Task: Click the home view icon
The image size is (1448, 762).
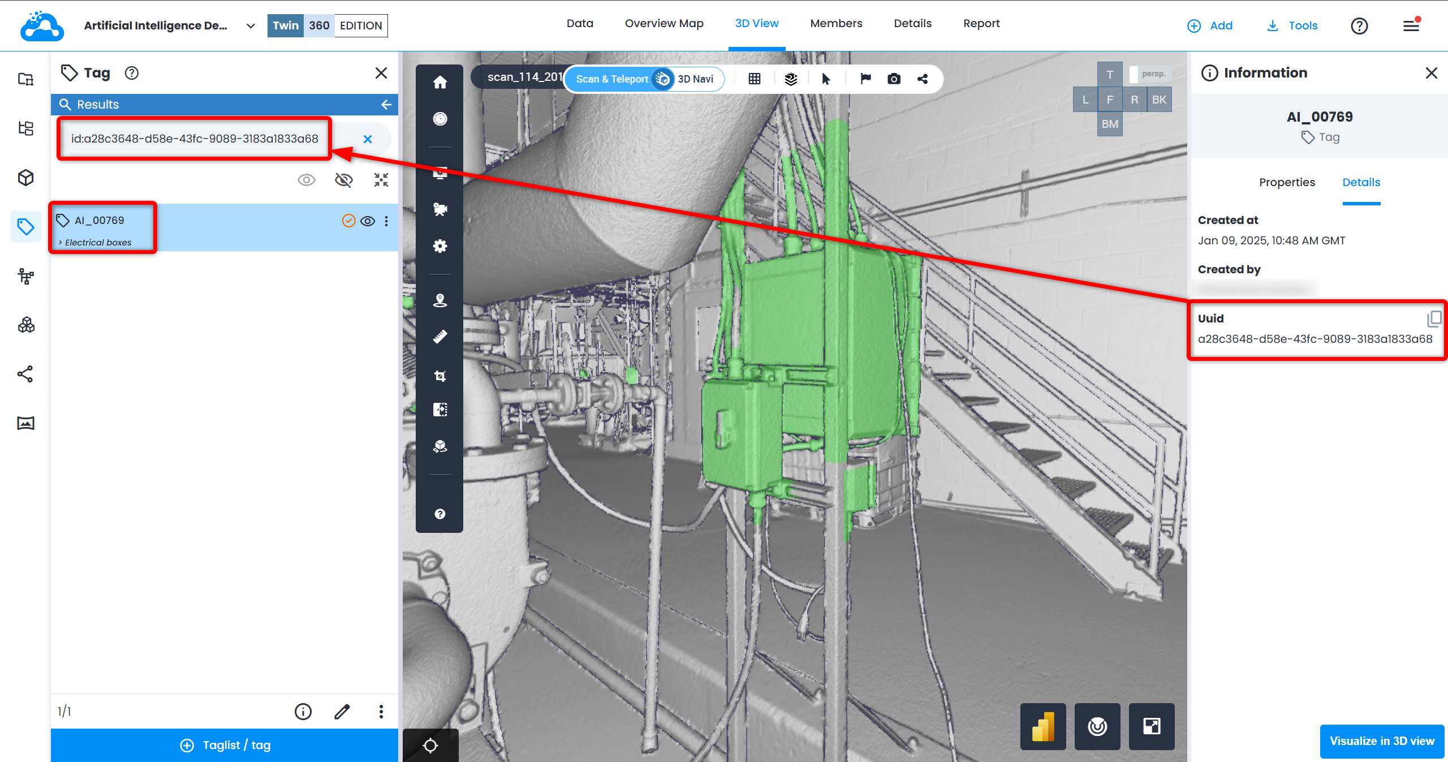Action: pyautogui.click(x=440, y=83)
